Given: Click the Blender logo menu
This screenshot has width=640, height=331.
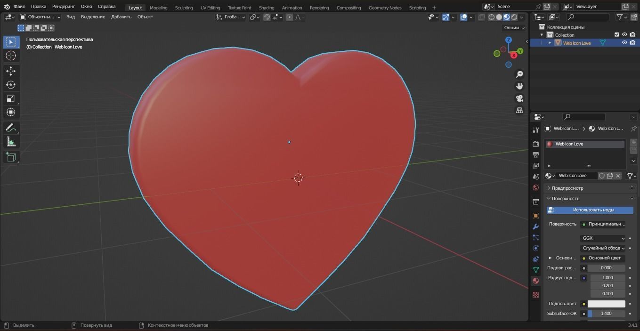Looking at the screenshot, I should [6, 7].
